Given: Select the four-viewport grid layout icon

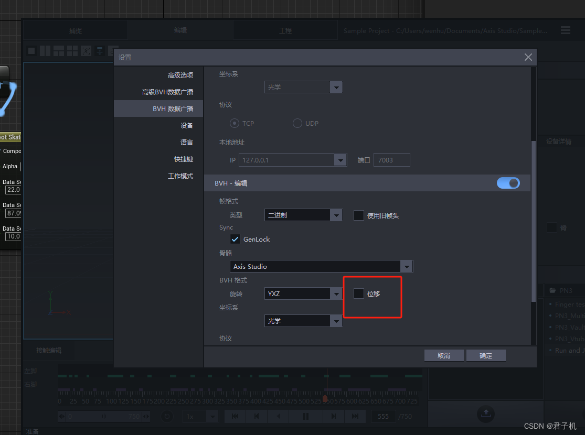Looking at the screenshot, I should 72,50.
